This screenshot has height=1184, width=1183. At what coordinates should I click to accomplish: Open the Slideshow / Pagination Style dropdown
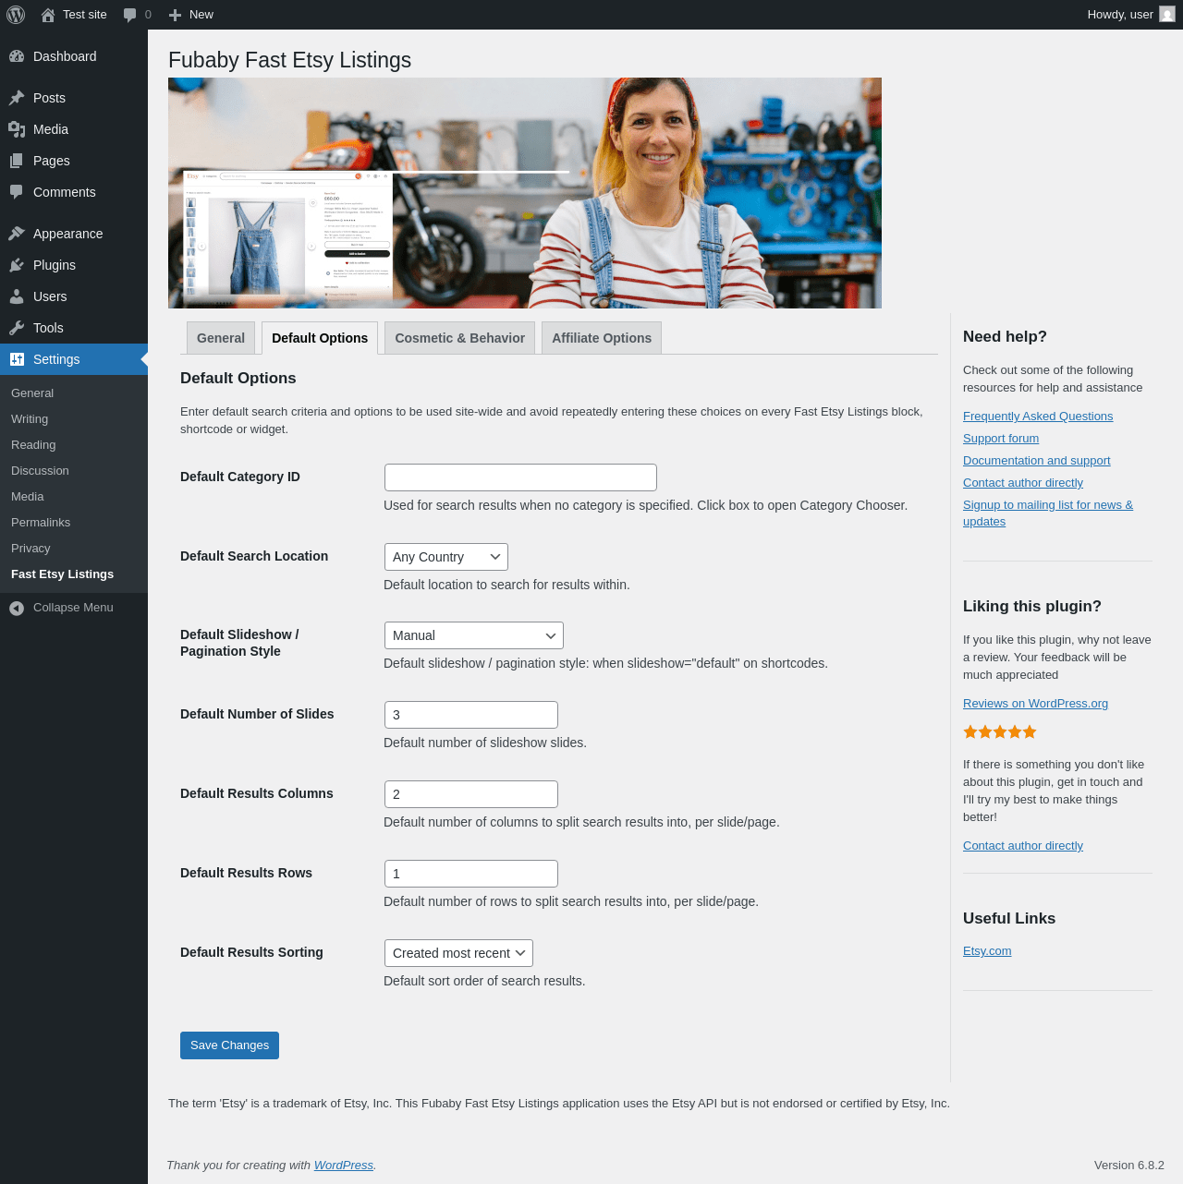(474, 635)
